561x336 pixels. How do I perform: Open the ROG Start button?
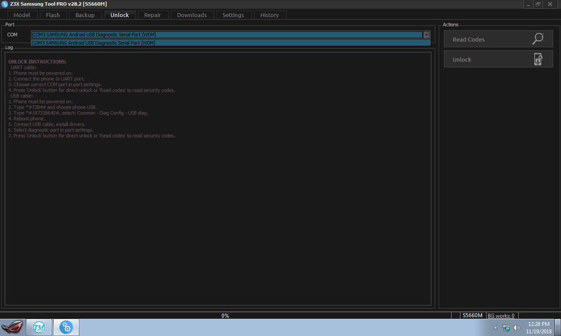(12, 327)
